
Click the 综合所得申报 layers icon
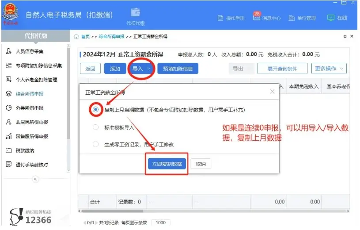[8, 94]
